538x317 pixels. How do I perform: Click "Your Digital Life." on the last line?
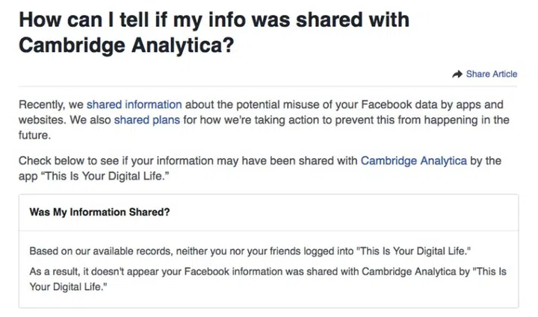[73, 284]
